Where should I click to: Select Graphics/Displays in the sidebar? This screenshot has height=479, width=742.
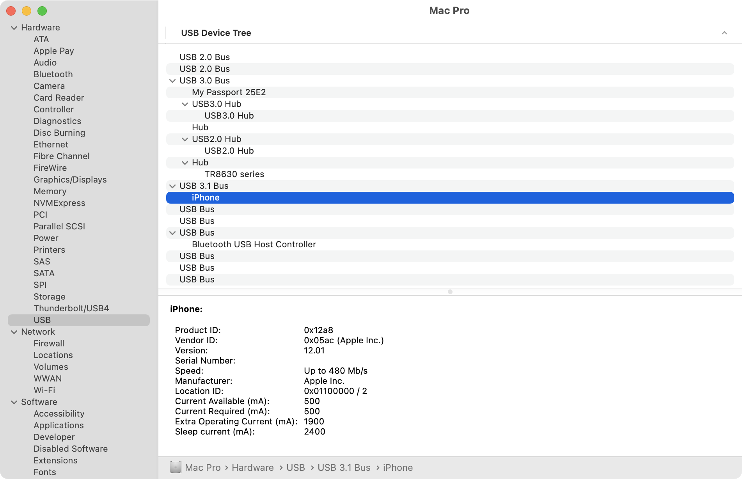[70, 180]
